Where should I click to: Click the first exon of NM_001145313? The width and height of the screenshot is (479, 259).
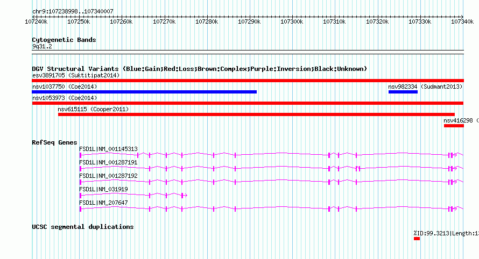point(80,155)
